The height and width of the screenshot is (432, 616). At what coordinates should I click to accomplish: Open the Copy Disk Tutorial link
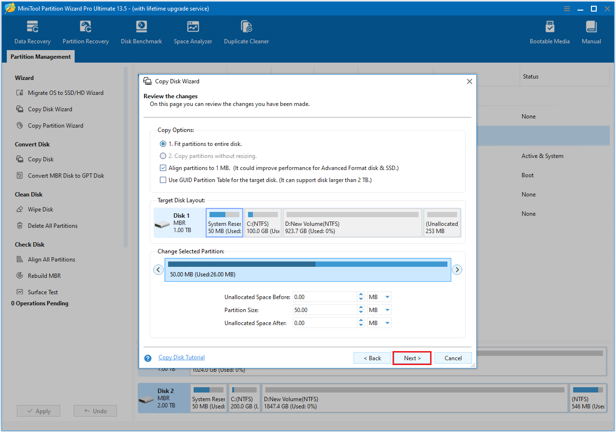coord(182,357)
